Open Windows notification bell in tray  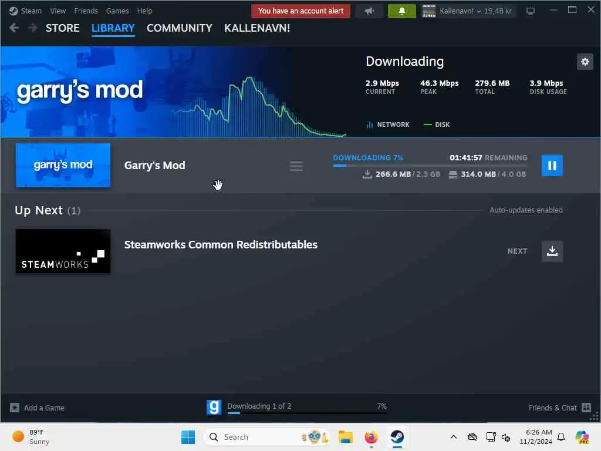[561, 437]
